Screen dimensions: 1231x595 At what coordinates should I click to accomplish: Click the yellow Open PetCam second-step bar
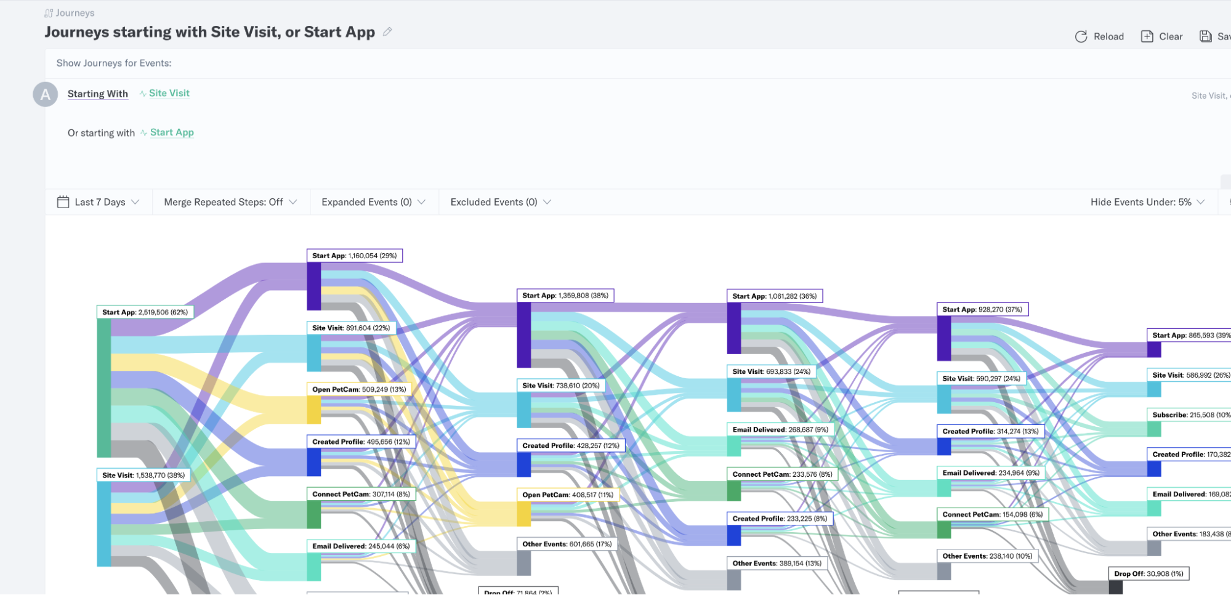coord(314,410)
